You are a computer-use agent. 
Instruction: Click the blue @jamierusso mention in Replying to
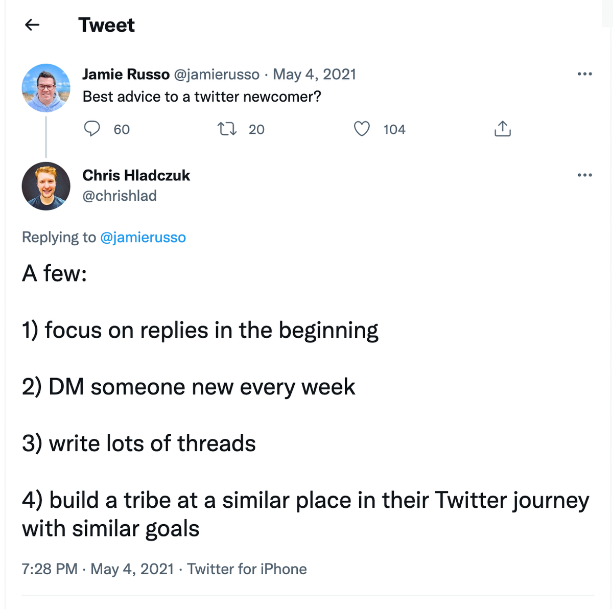click(x=143, y=238)
